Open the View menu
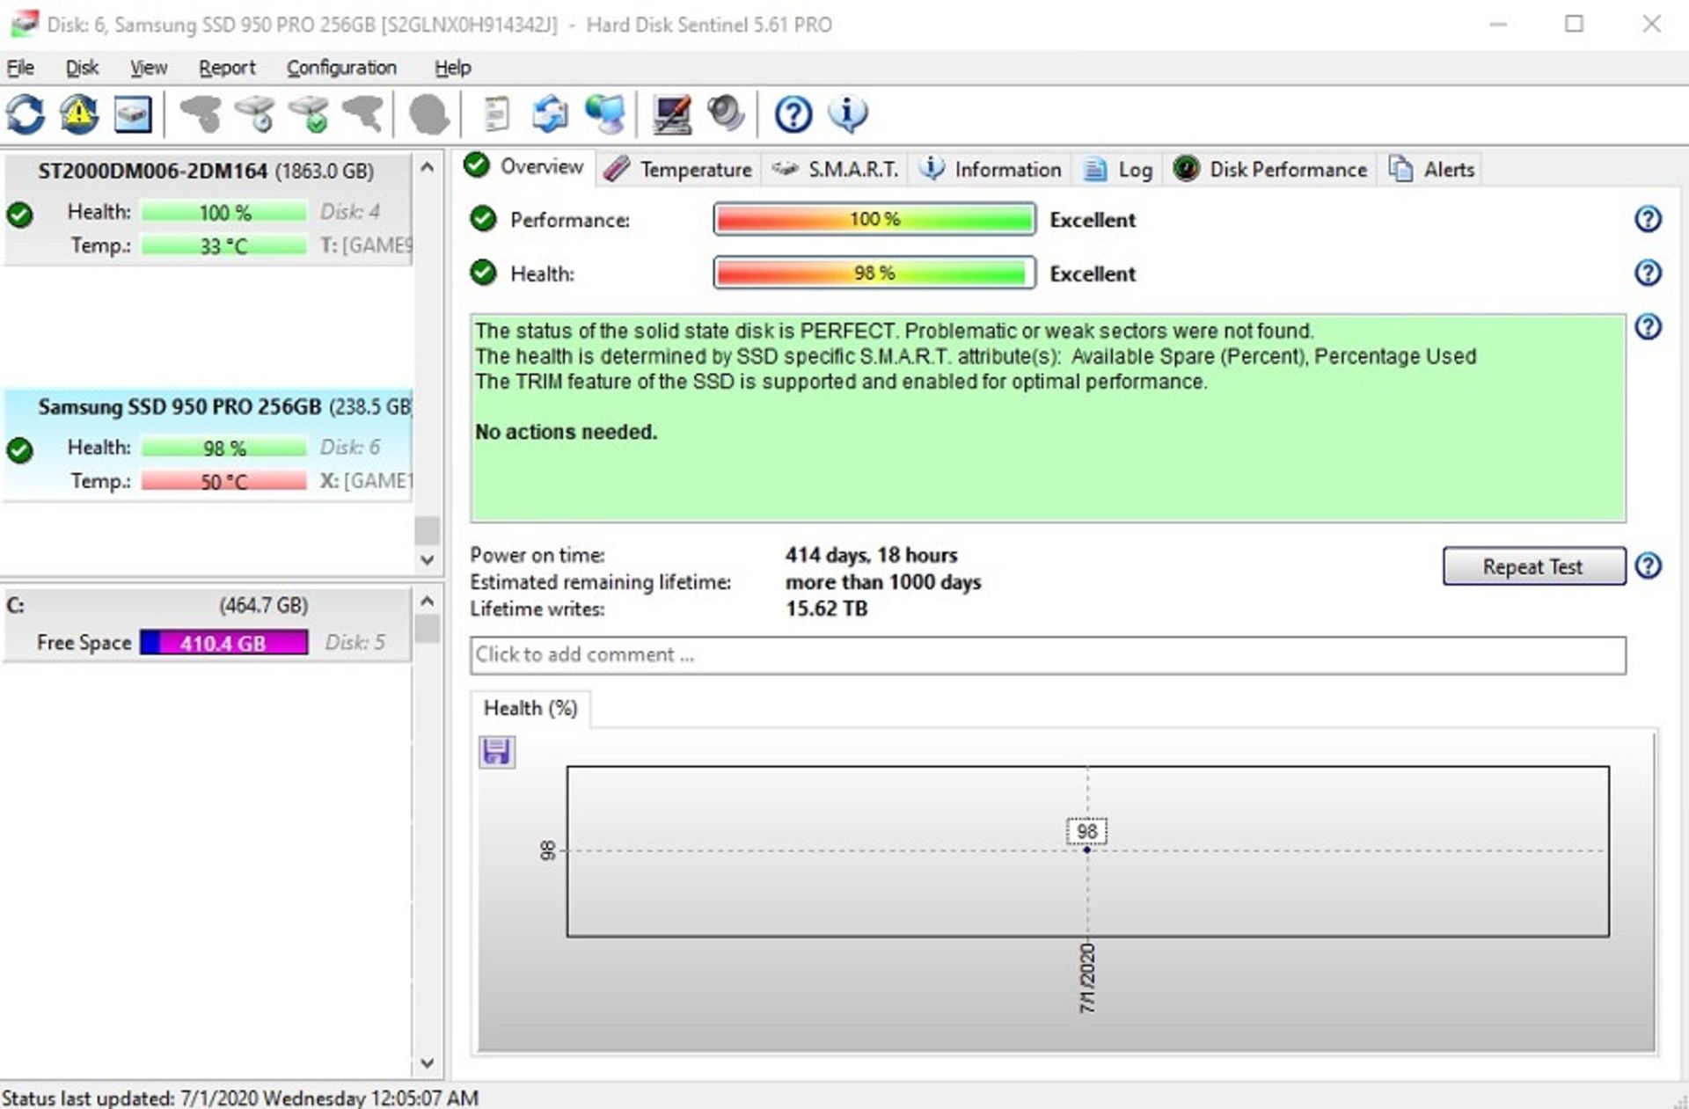Image resolution: width=1689 pixels, height=1109 pixels. pos(149,68)
